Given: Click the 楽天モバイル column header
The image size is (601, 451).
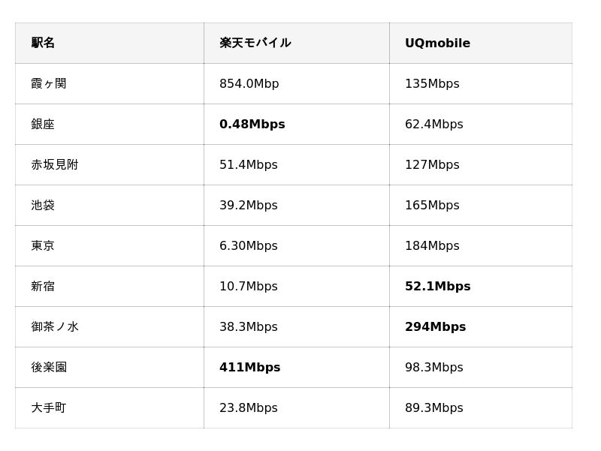Looking at the screenshot, I should (x=255, y=43).
